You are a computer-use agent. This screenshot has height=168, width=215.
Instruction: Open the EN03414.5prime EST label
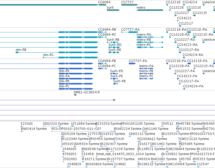[34, 129]
